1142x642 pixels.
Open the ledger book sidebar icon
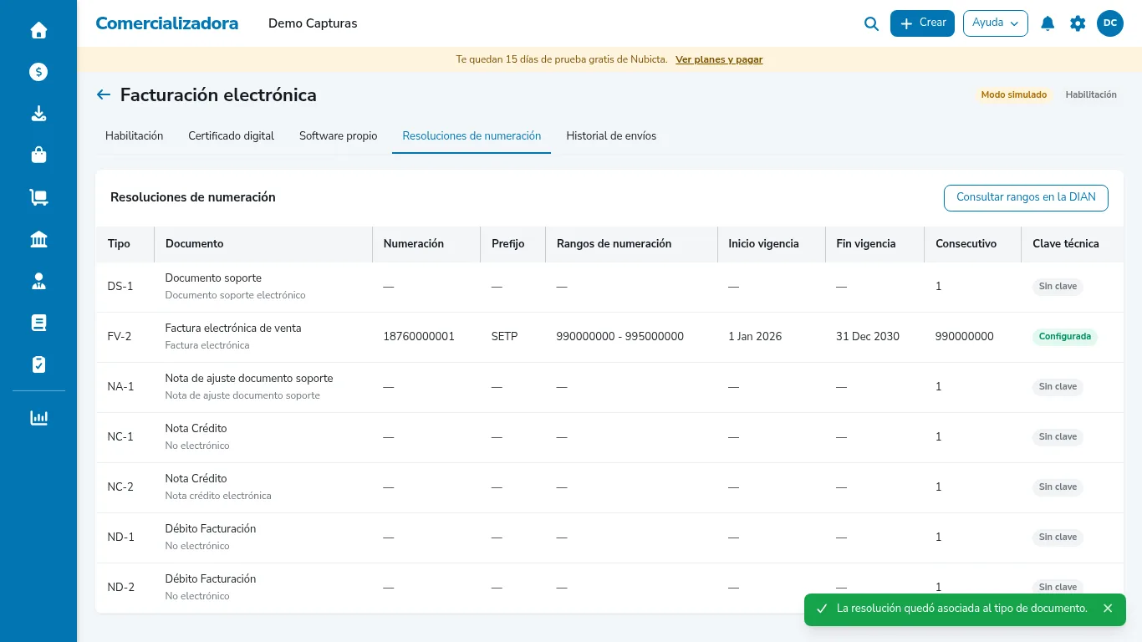tap(38, 323)
